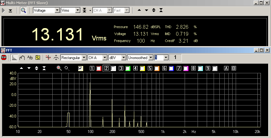Toggle overlay trace number 1

pos(92,68)
